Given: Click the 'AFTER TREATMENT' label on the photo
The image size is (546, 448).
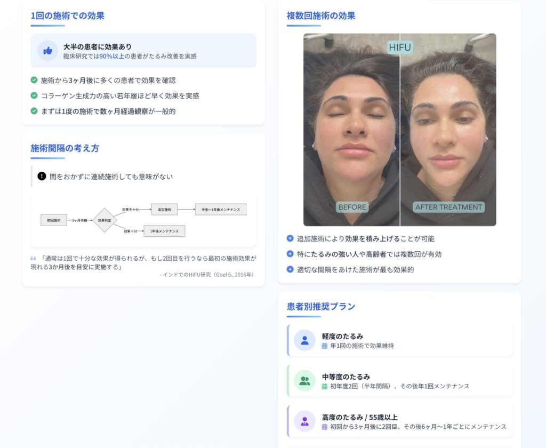Looking at the screenshot, I should pyautogui.click(x=448, y=207).
